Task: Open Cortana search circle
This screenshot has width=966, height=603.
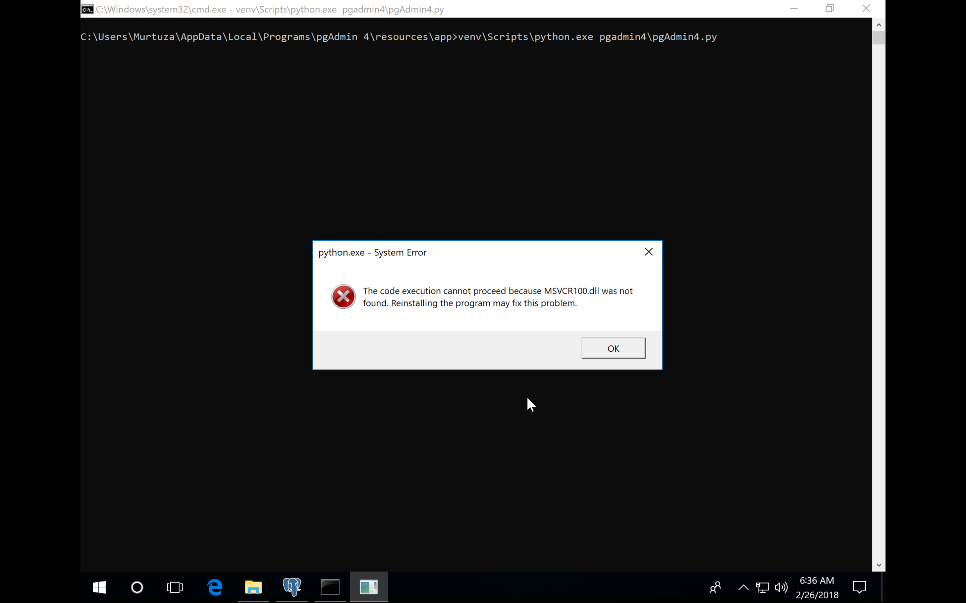Action: click(x=137, y=587)
